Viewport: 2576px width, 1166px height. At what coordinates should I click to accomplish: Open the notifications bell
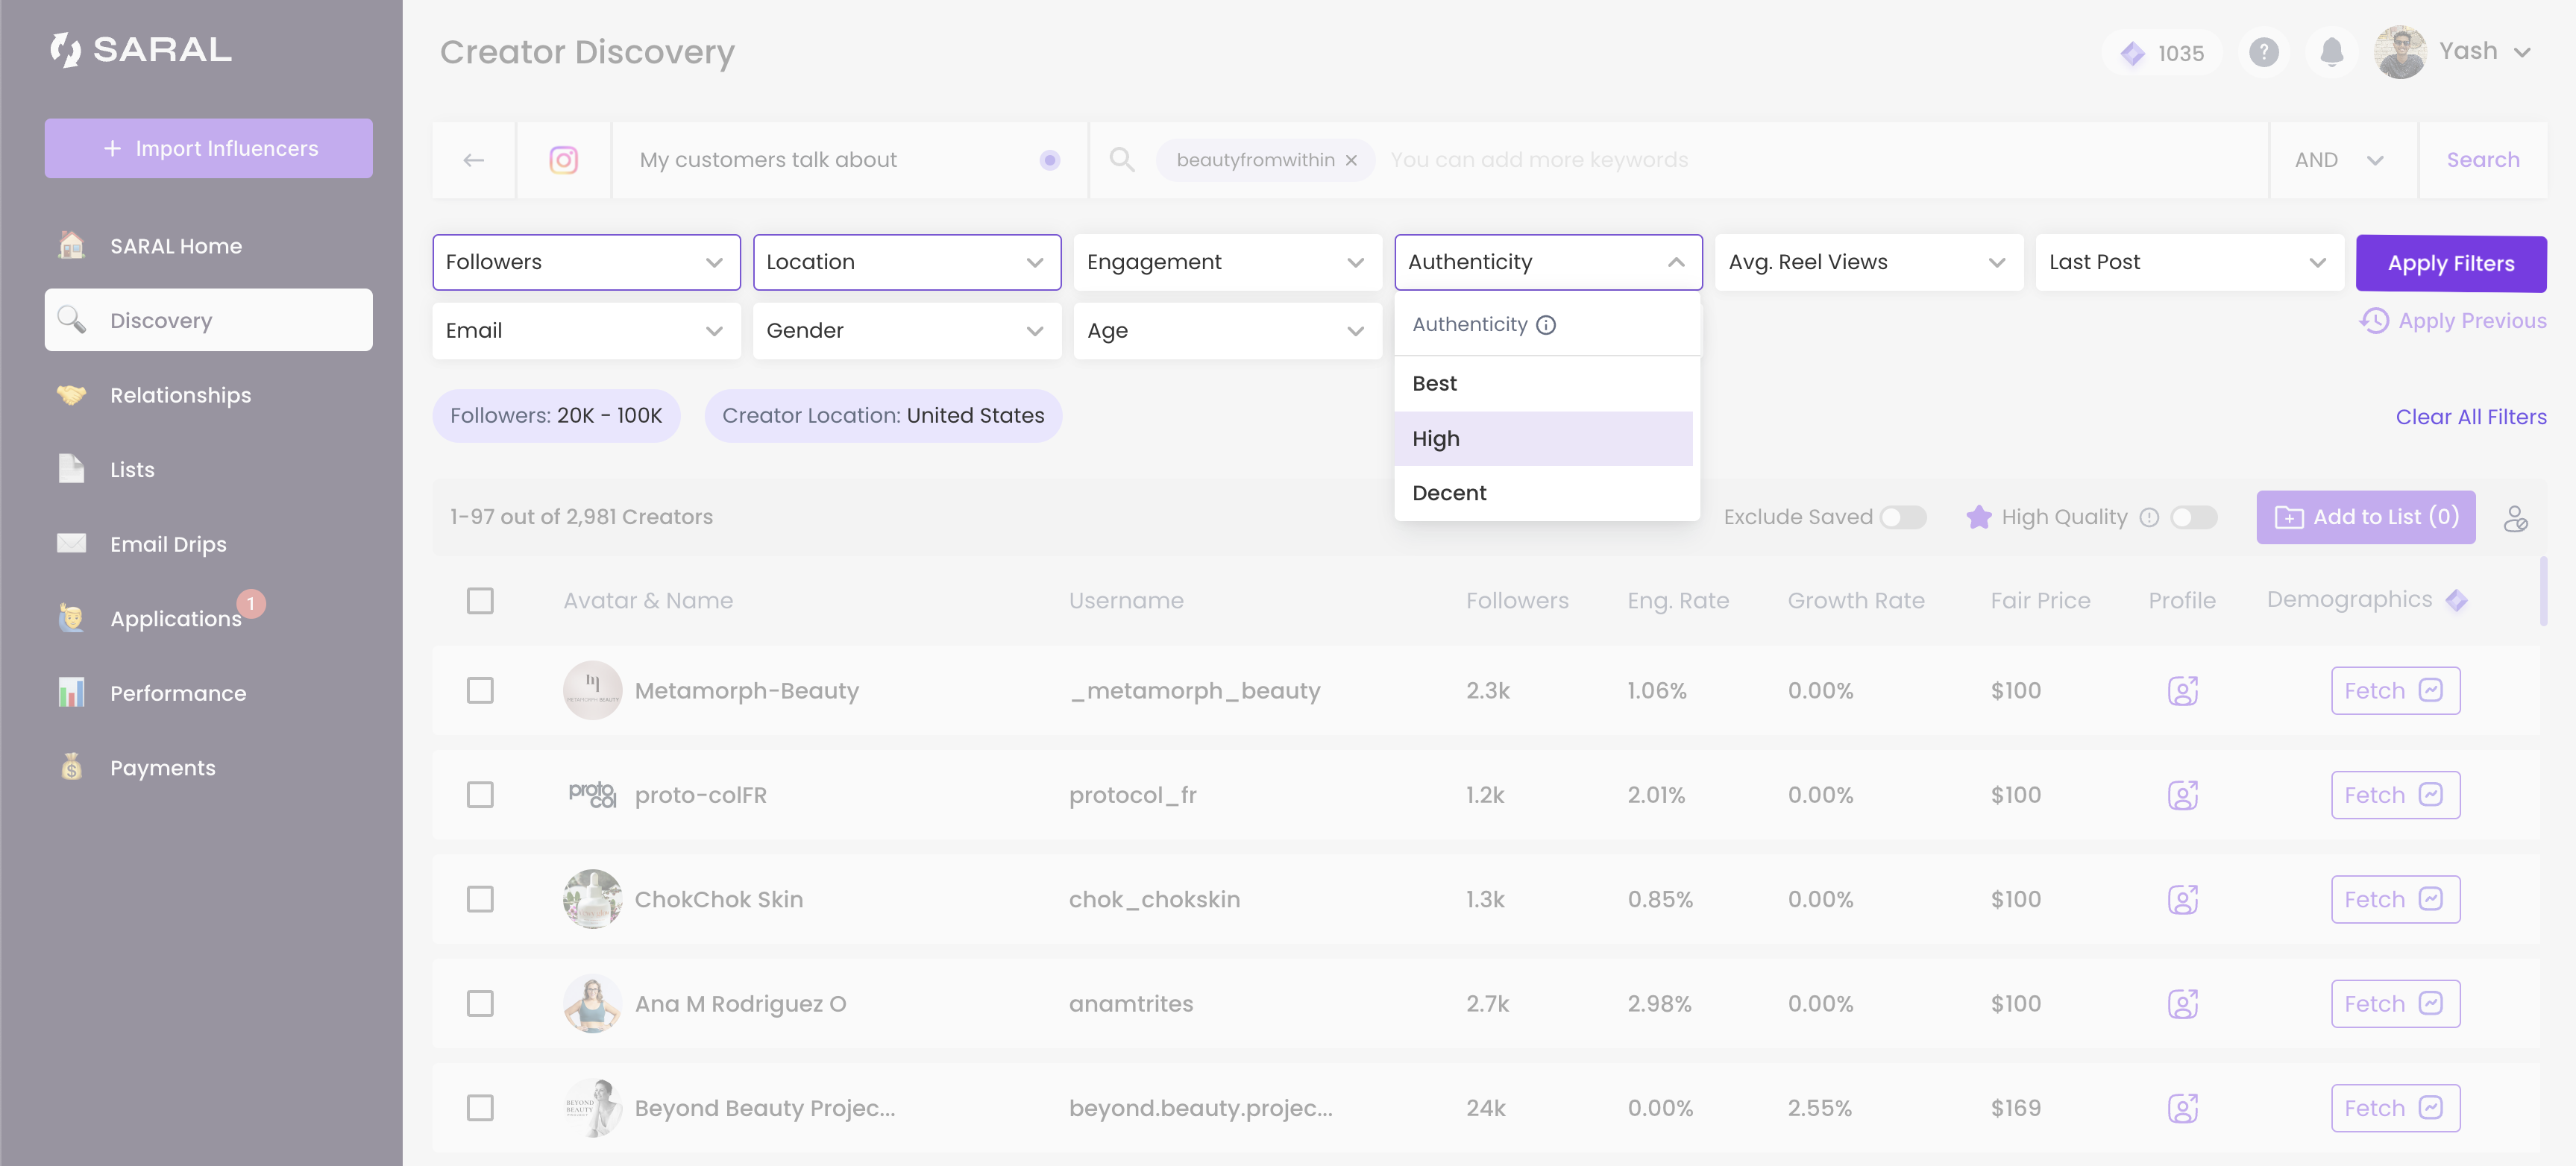pos(2331,52)
